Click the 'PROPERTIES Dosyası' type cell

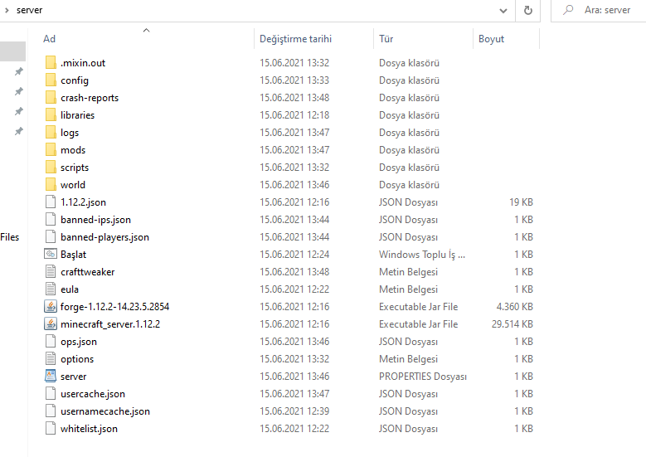coord(423,377)
